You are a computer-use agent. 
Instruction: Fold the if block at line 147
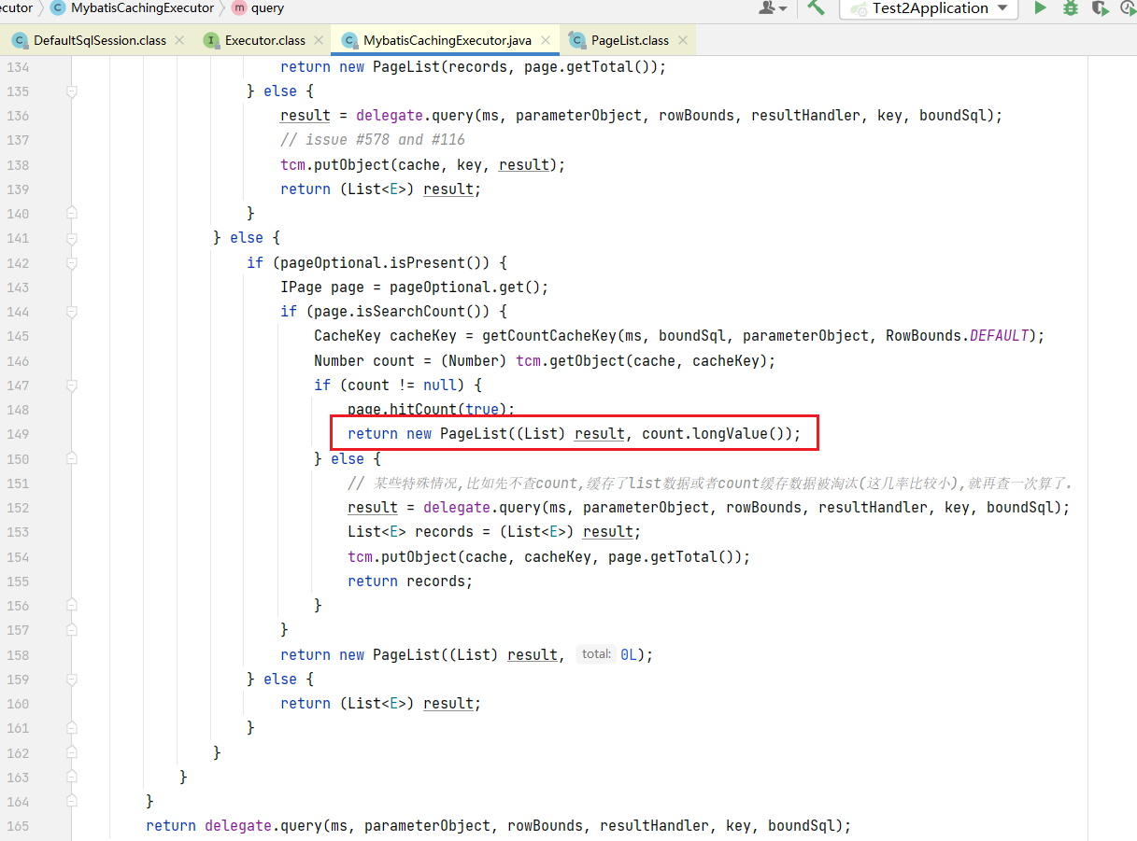point(72,385)
